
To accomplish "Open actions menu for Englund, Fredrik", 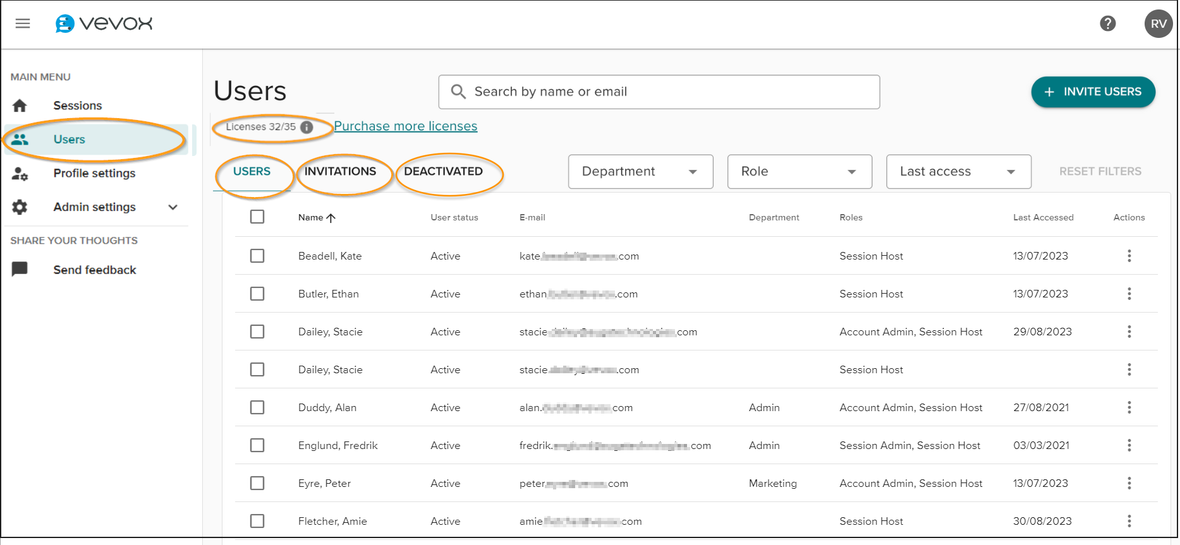I will (x=1129, y=445).
